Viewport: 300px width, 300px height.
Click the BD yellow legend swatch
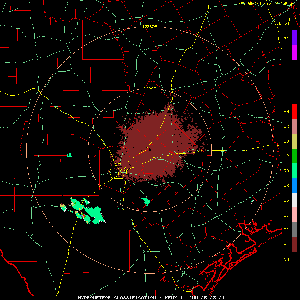(x=294, y=141)
